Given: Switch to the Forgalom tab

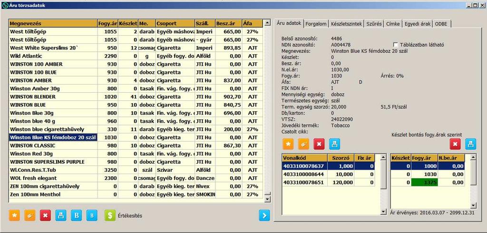Looking at the screenshot, I should point(316,24).
